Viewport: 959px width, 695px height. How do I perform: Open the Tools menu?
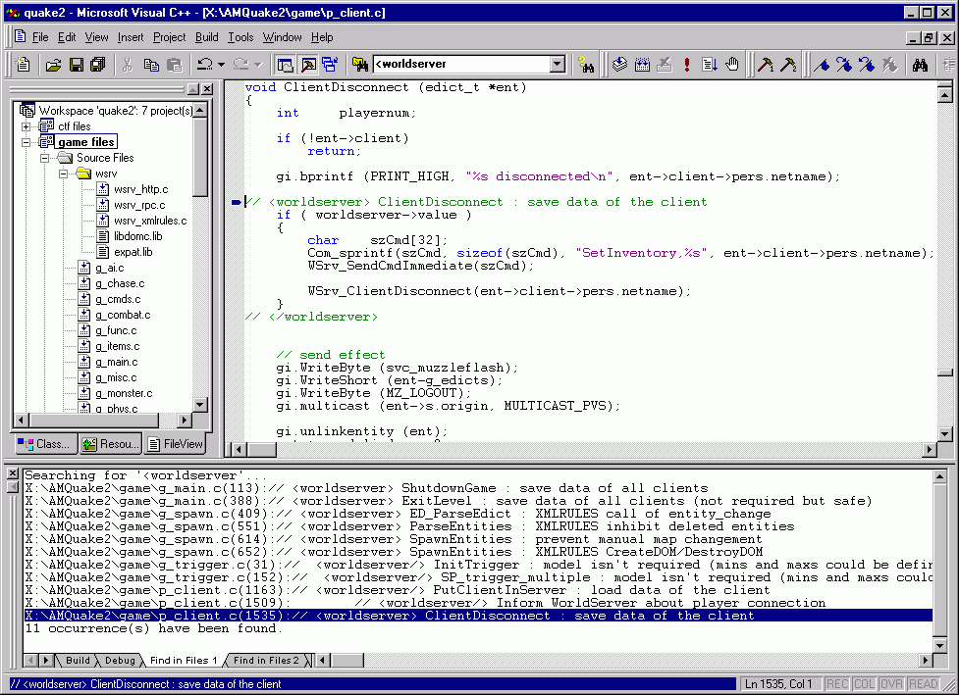(240, 37)
